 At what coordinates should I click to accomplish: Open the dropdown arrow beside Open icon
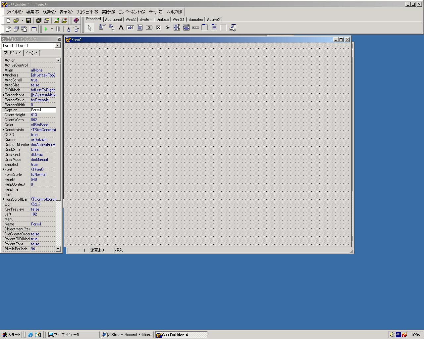tap(22, 20)
